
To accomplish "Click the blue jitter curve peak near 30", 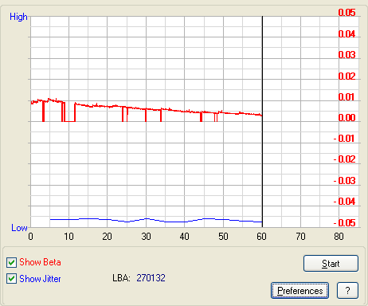I will [147, 219].
